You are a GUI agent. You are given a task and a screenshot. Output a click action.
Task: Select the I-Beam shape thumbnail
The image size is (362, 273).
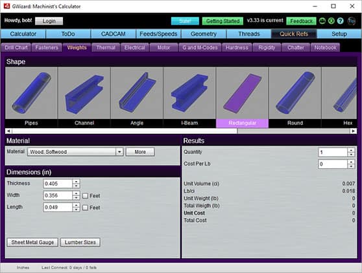point(189,97)
